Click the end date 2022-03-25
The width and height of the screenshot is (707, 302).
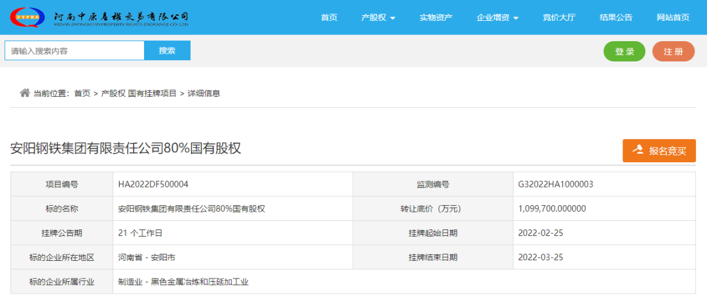click(x=541, y=257)
